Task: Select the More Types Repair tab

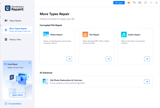Action: (17, 30)
